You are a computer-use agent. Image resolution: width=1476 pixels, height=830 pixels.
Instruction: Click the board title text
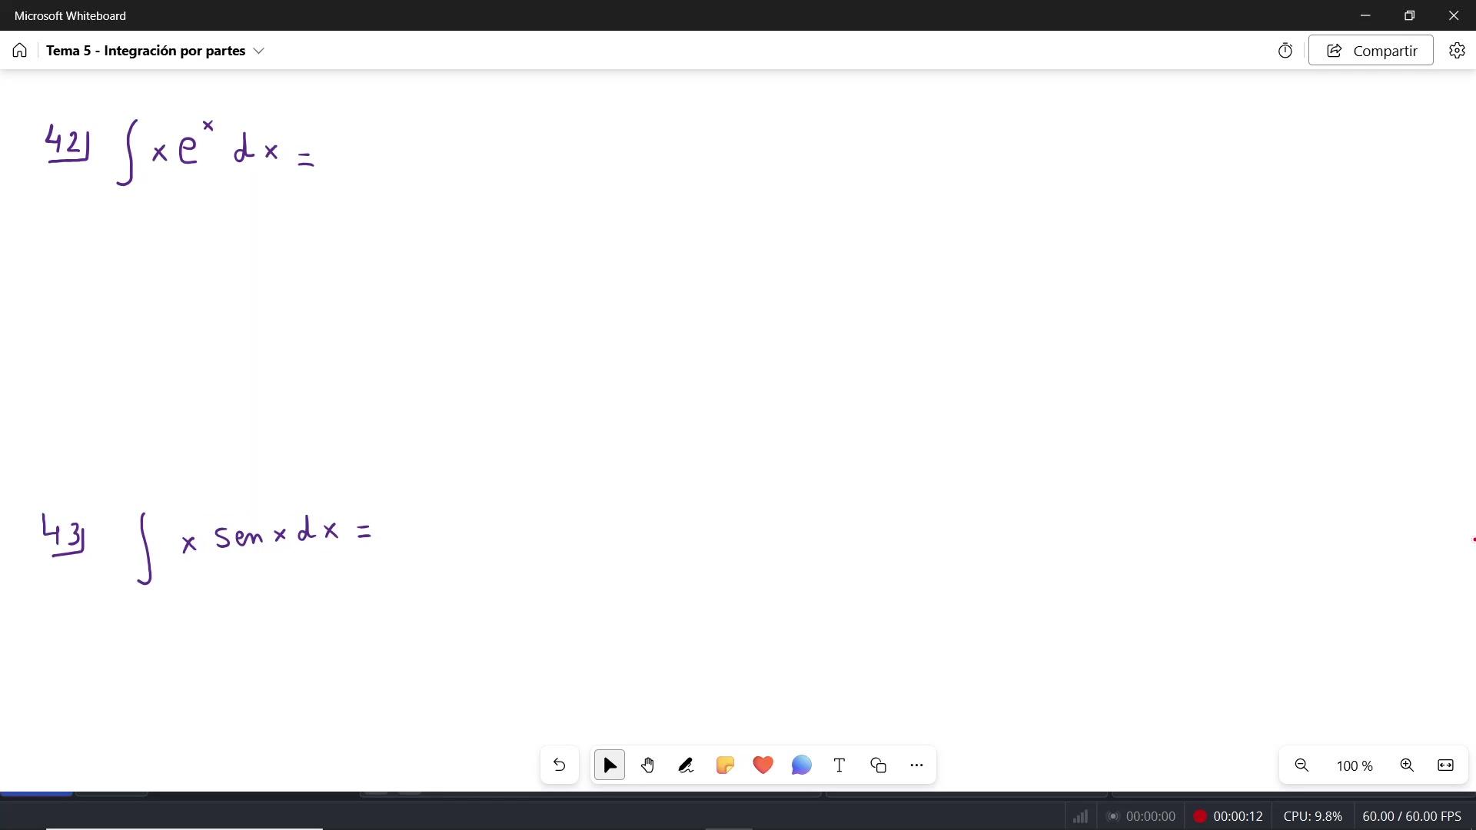145,51
